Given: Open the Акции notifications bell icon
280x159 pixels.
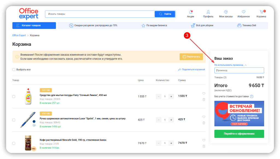Looking at the screenshot, I should point(191,12).
